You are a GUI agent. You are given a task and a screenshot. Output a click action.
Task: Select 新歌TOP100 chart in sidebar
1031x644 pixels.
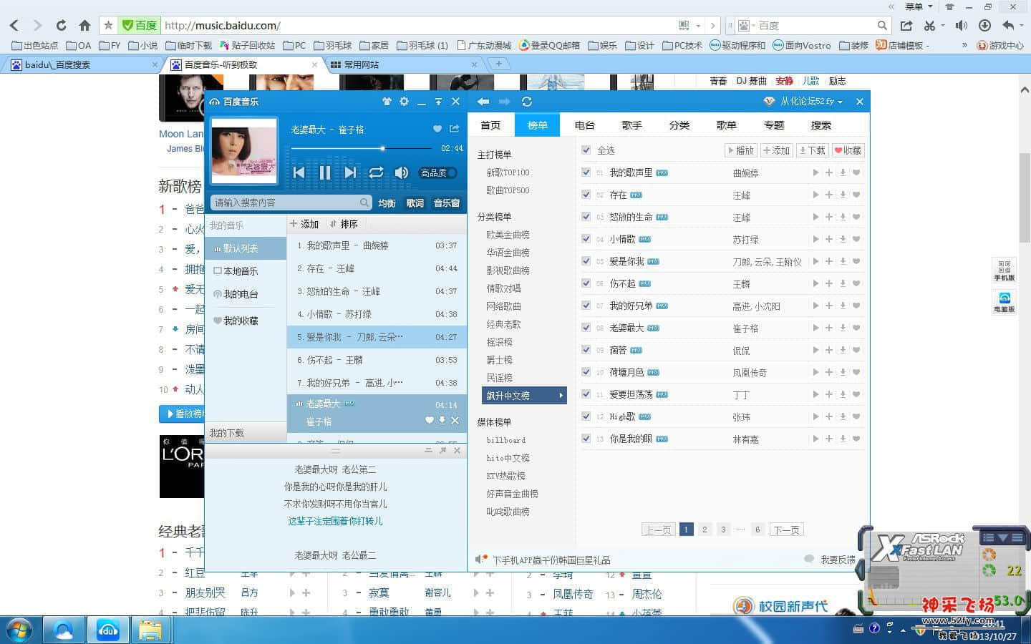508,172
